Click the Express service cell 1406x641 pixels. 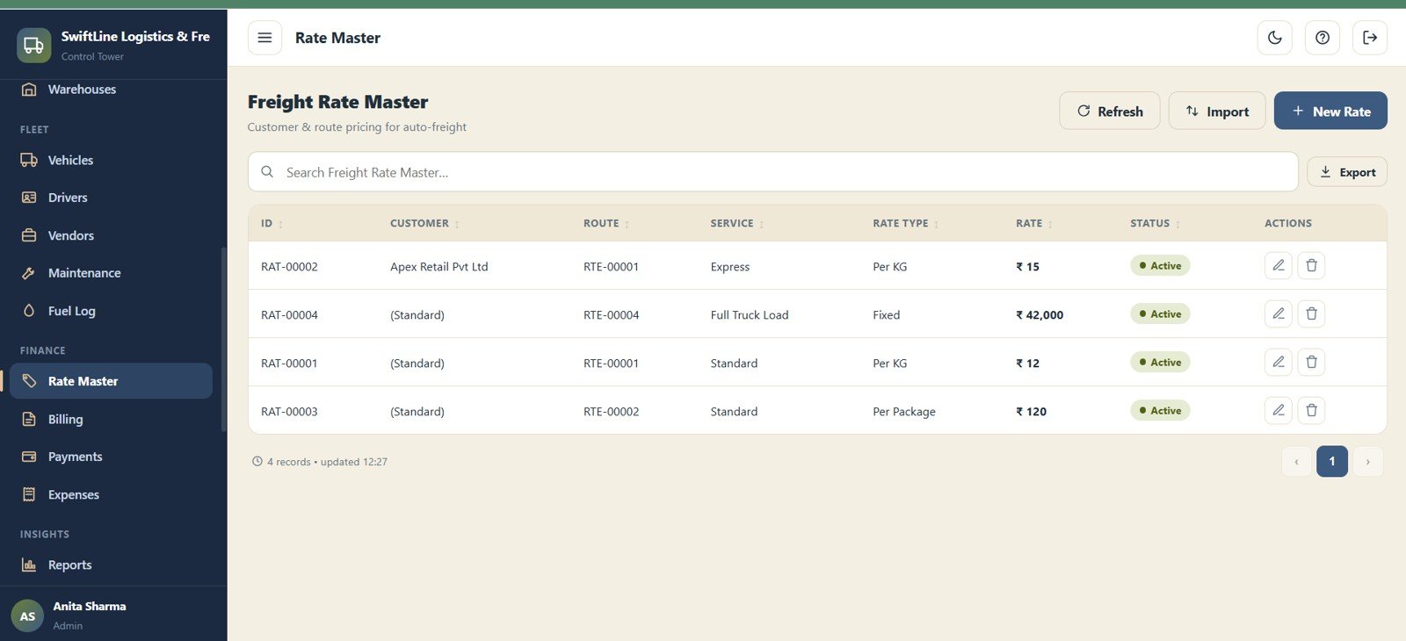pos(730,267)
